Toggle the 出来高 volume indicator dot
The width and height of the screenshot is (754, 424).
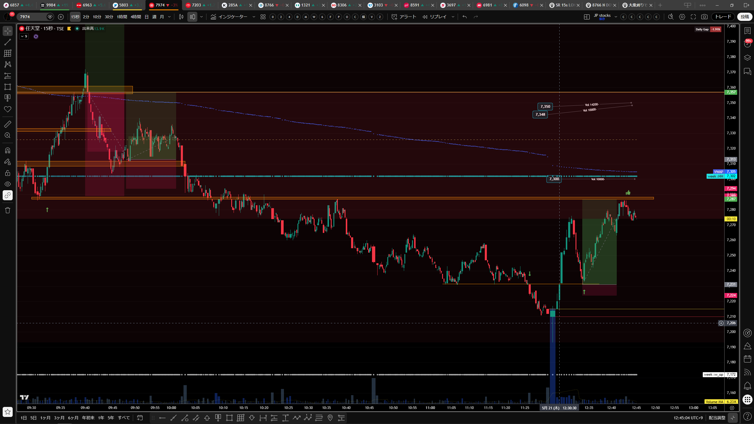coord(77,29)
